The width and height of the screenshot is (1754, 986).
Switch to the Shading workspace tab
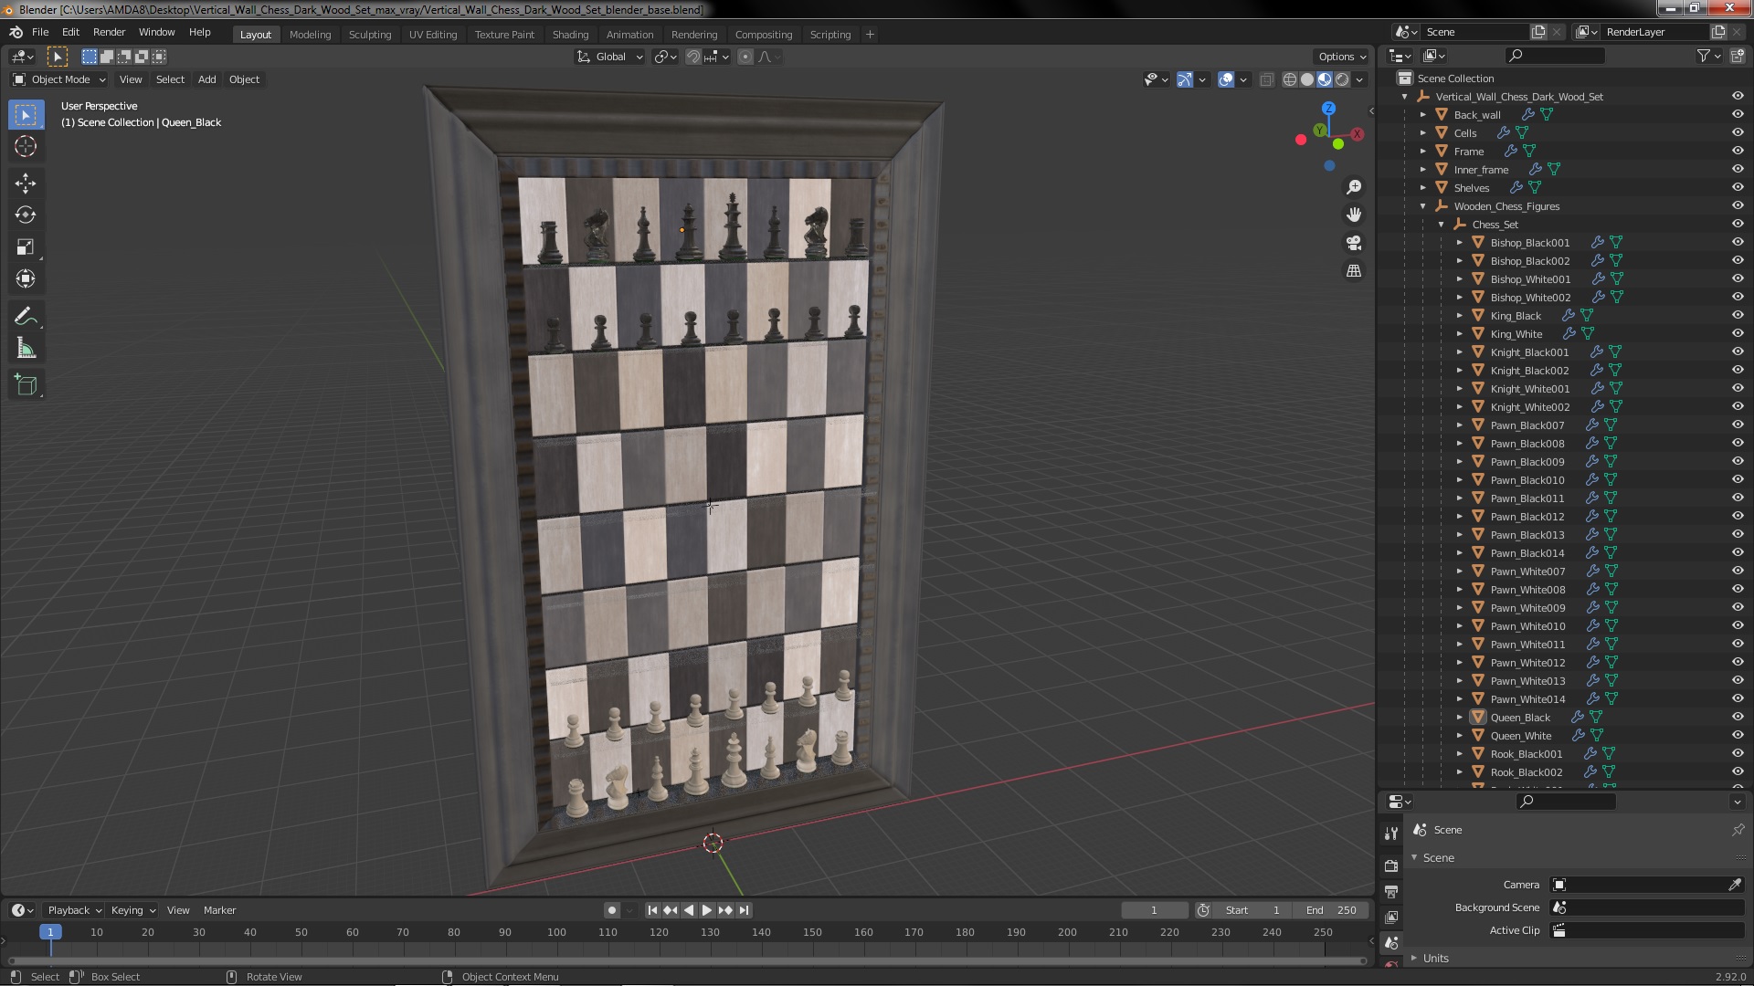click(570, 35)
